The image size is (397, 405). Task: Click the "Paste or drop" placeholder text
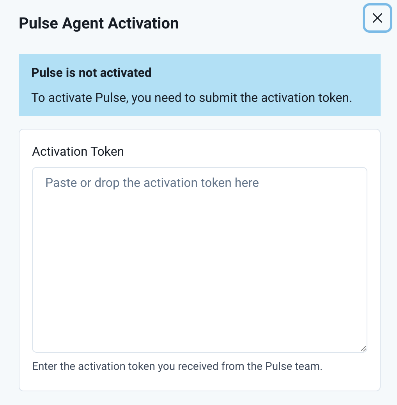(152, 183)
